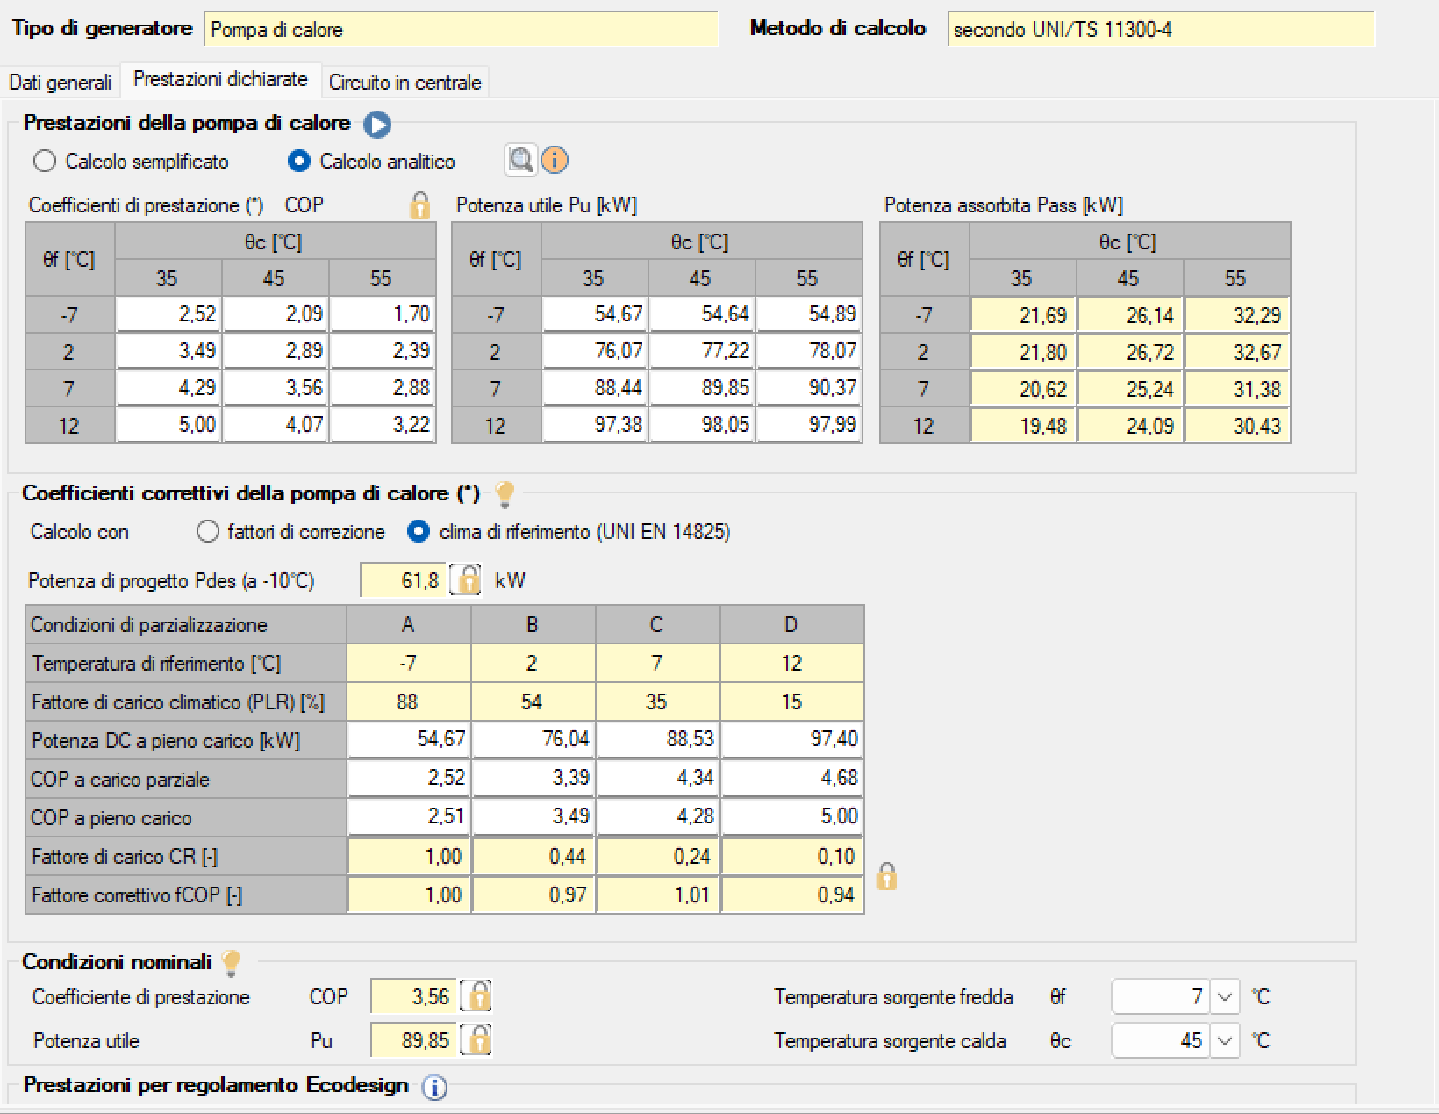The height and width of the screenshot is (1114, 1439).
Task: Select COP cell 2,89 in the COP table
Action: pos(276,351)
